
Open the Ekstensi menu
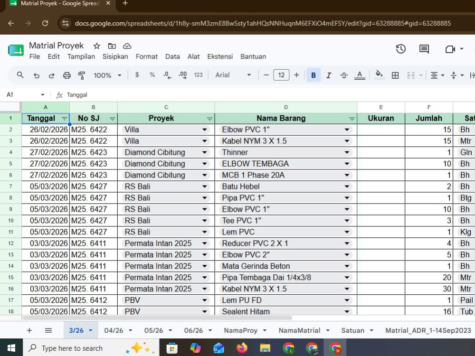220,56
